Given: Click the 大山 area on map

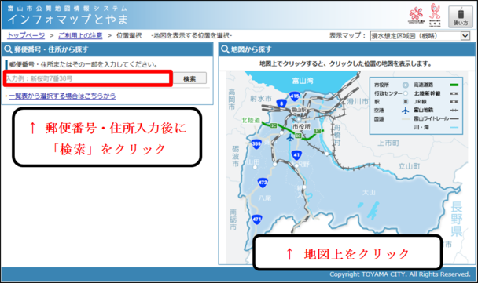Looking at the screenshot, I should 369,192.
